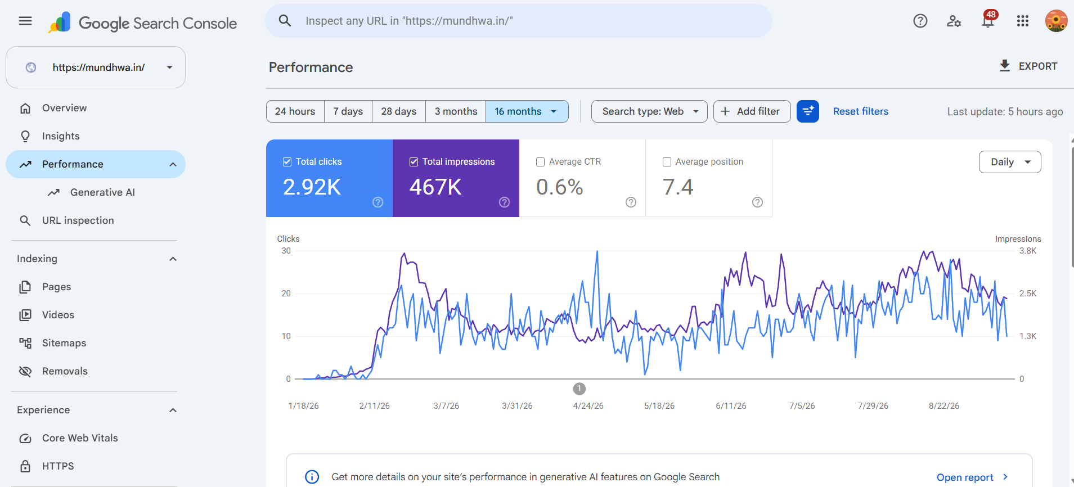
Task: Open help tooltip on Average position card
Action: pos(758,202)
